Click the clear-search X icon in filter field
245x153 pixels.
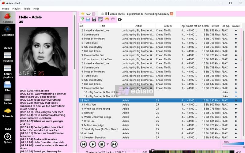120,20
